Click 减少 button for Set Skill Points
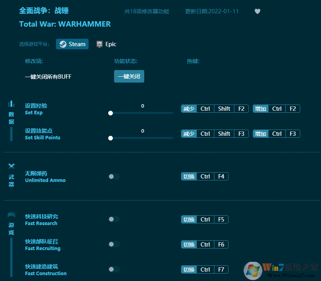Viewport: 321px width, 281px height. (x=189, y=134)
